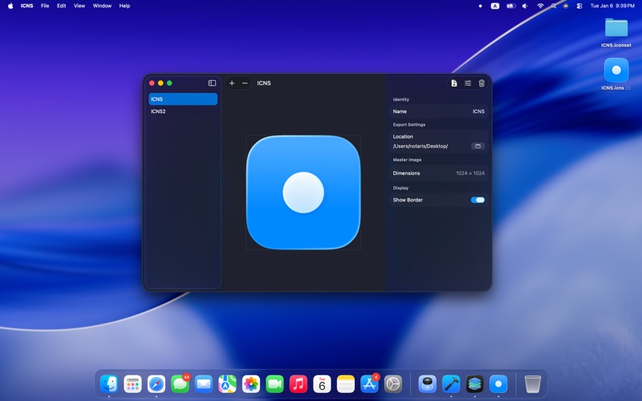This screenshot has height=401, width=642.
Task: Click the battery status icon
Action: [510, 6]
